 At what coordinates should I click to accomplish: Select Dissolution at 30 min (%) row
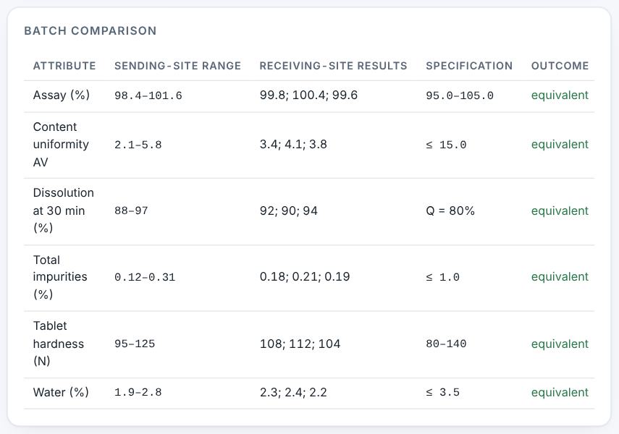pyautogui.click(x=309, y=211)
